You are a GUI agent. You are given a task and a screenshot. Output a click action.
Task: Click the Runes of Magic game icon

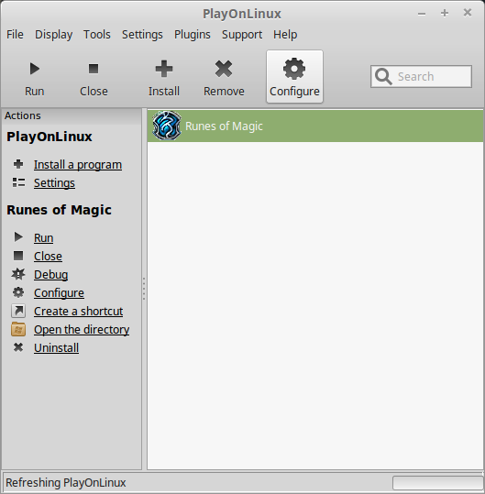[x=166, y=126]
